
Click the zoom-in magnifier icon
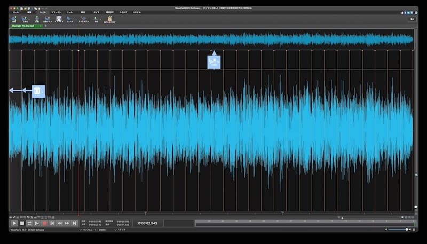click(402, 217)
